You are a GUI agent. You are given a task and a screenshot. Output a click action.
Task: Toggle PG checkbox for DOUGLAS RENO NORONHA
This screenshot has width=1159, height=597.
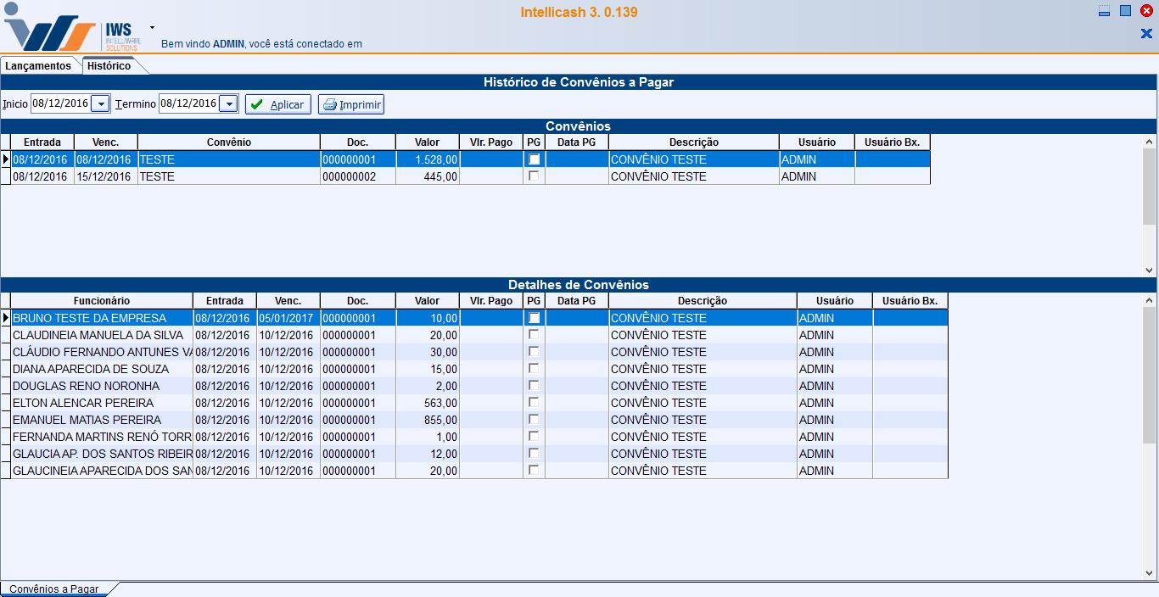(x=534, y=386)
